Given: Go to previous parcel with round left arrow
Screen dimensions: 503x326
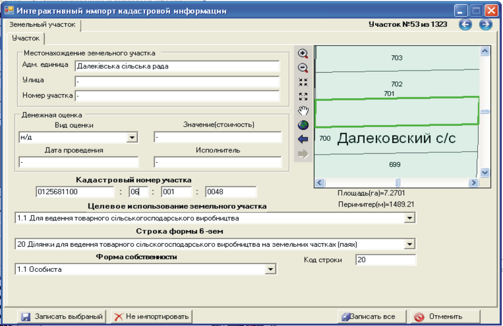Looking at the screenshot, I should tap(465, 25).
